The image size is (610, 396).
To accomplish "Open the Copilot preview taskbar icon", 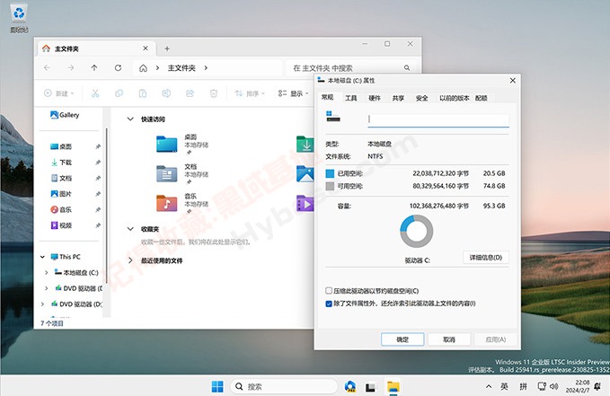I will click(x=350, y=386).
